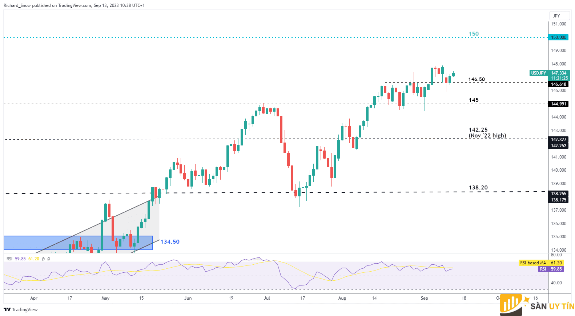This screenshot has height=316, width=575.
Task: Click the USDJPY symbol tag
Action: [538, 73]
